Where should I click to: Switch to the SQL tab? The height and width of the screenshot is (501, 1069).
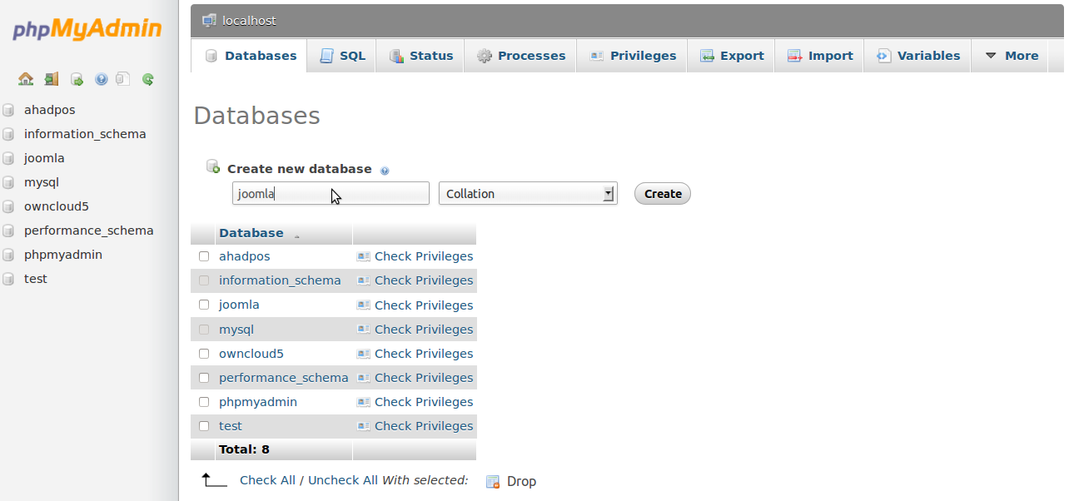coord(343,56)
